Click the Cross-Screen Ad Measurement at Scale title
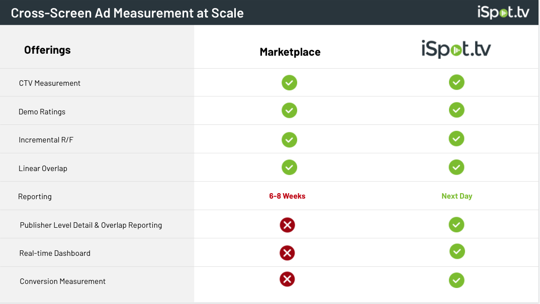Image resolution: width=540 pixels, height=304 pixels. 127,13
